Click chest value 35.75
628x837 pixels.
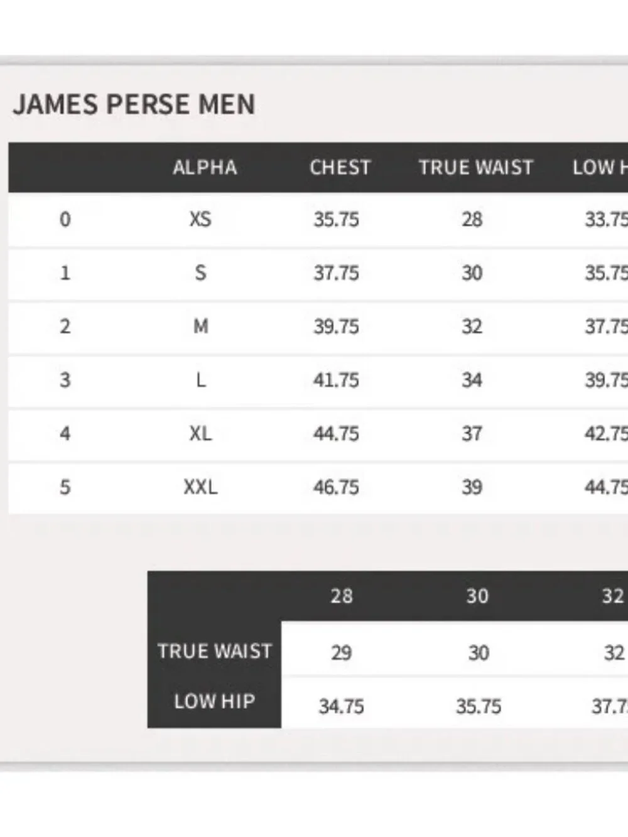(336, 219)
